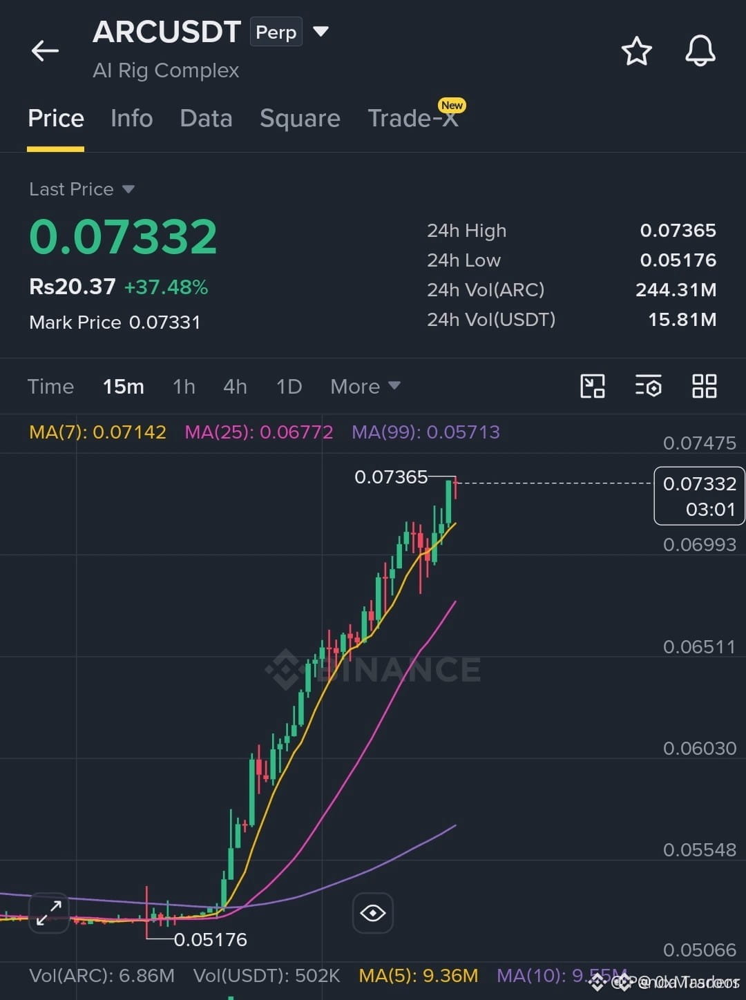Tap the 24h Vol(ARC) 244.31M value
The height and width of the screenshot is (1000, 746).
(676, 290)
